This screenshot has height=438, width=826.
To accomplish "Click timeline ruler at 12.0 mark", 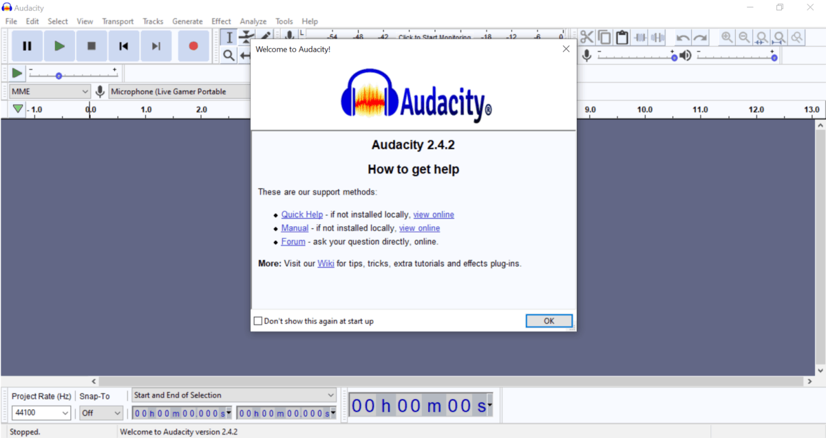I will coord(756,110).
